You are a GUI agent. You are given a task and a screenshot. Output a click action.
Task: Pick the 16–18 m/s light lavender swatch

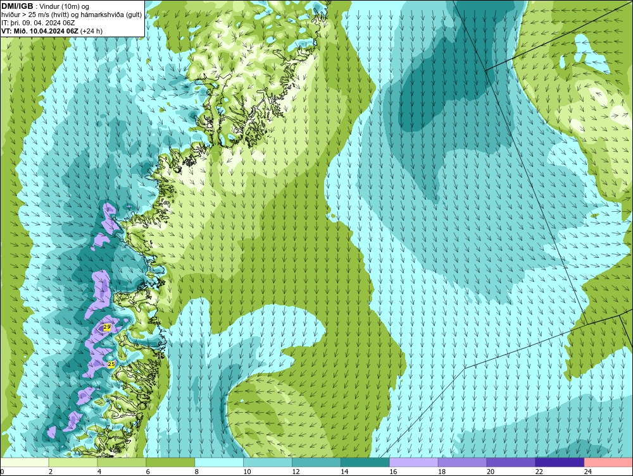[x=413, y=462]
